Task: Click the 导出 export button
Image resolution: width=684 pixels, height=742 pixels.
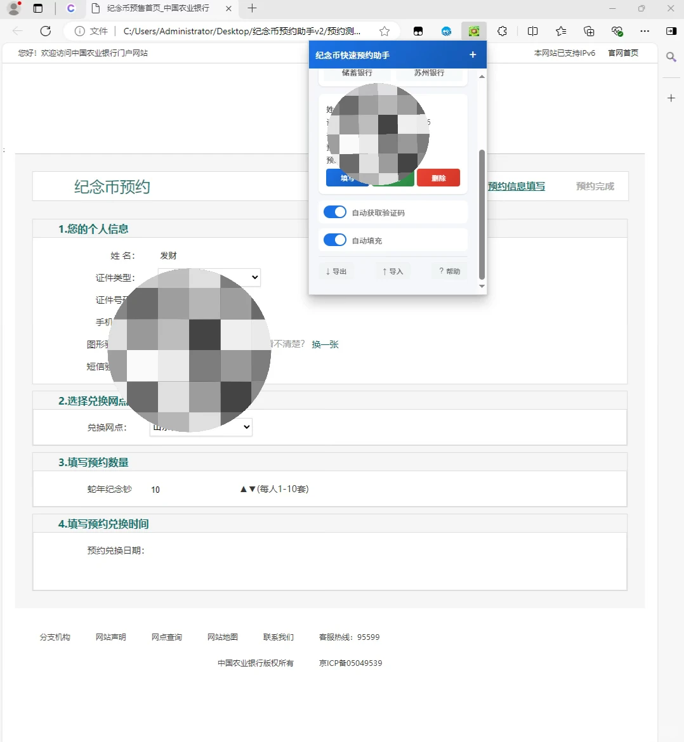Action: coord(336,271)
